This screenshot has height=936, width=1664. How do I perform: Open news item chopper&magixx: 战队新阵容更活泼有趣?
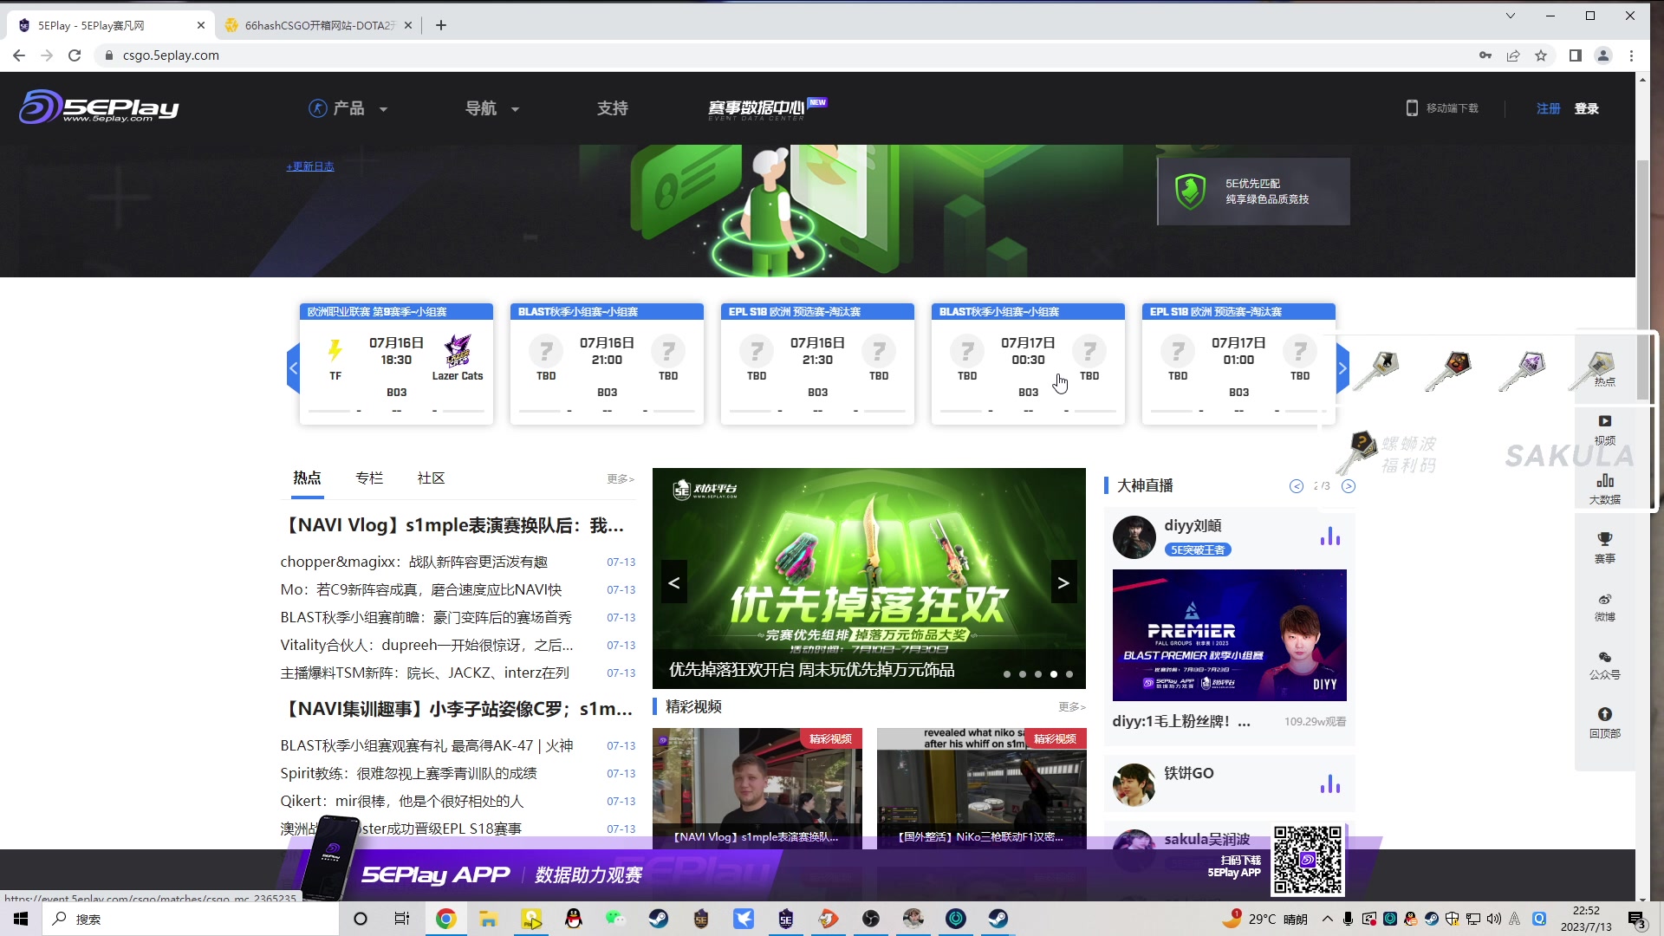click(413, 562)
